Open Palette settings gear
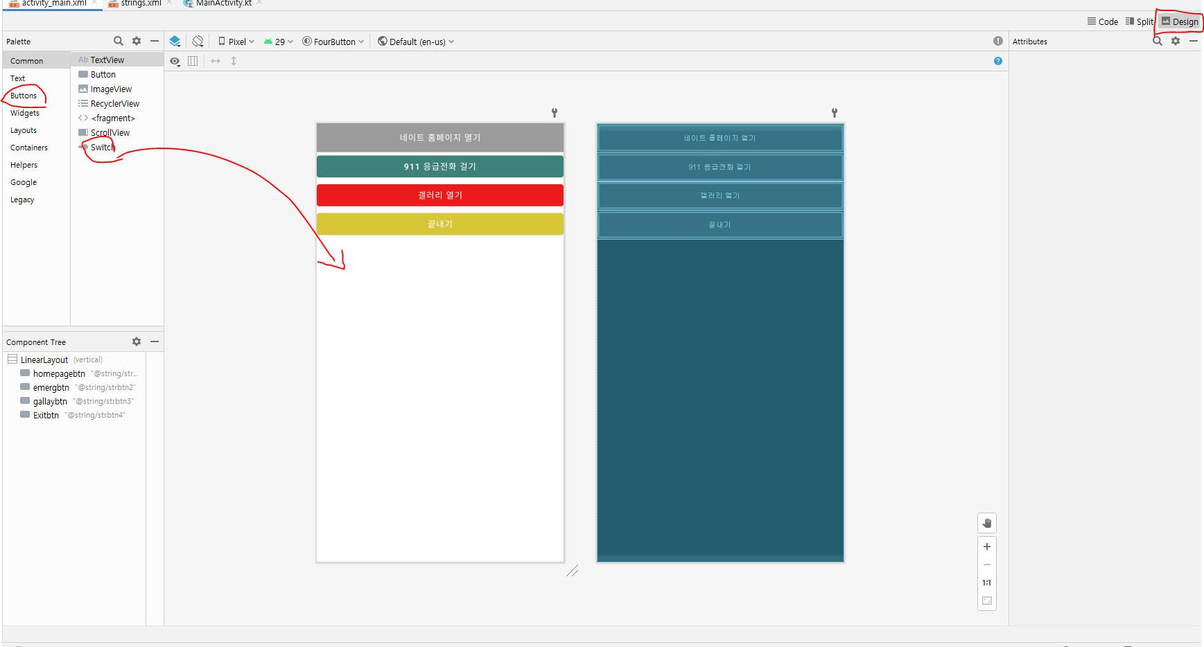1204x647 pixels. [137, 41]
